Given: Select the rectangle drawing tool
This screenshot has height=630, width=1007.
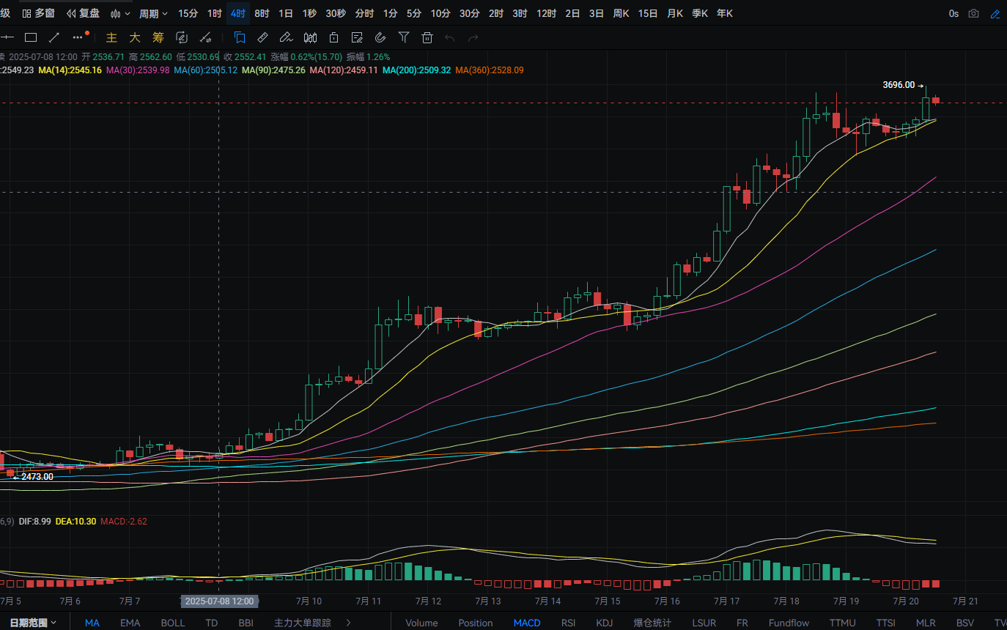Looking at the screenshot, I should (x=31, y=37).
